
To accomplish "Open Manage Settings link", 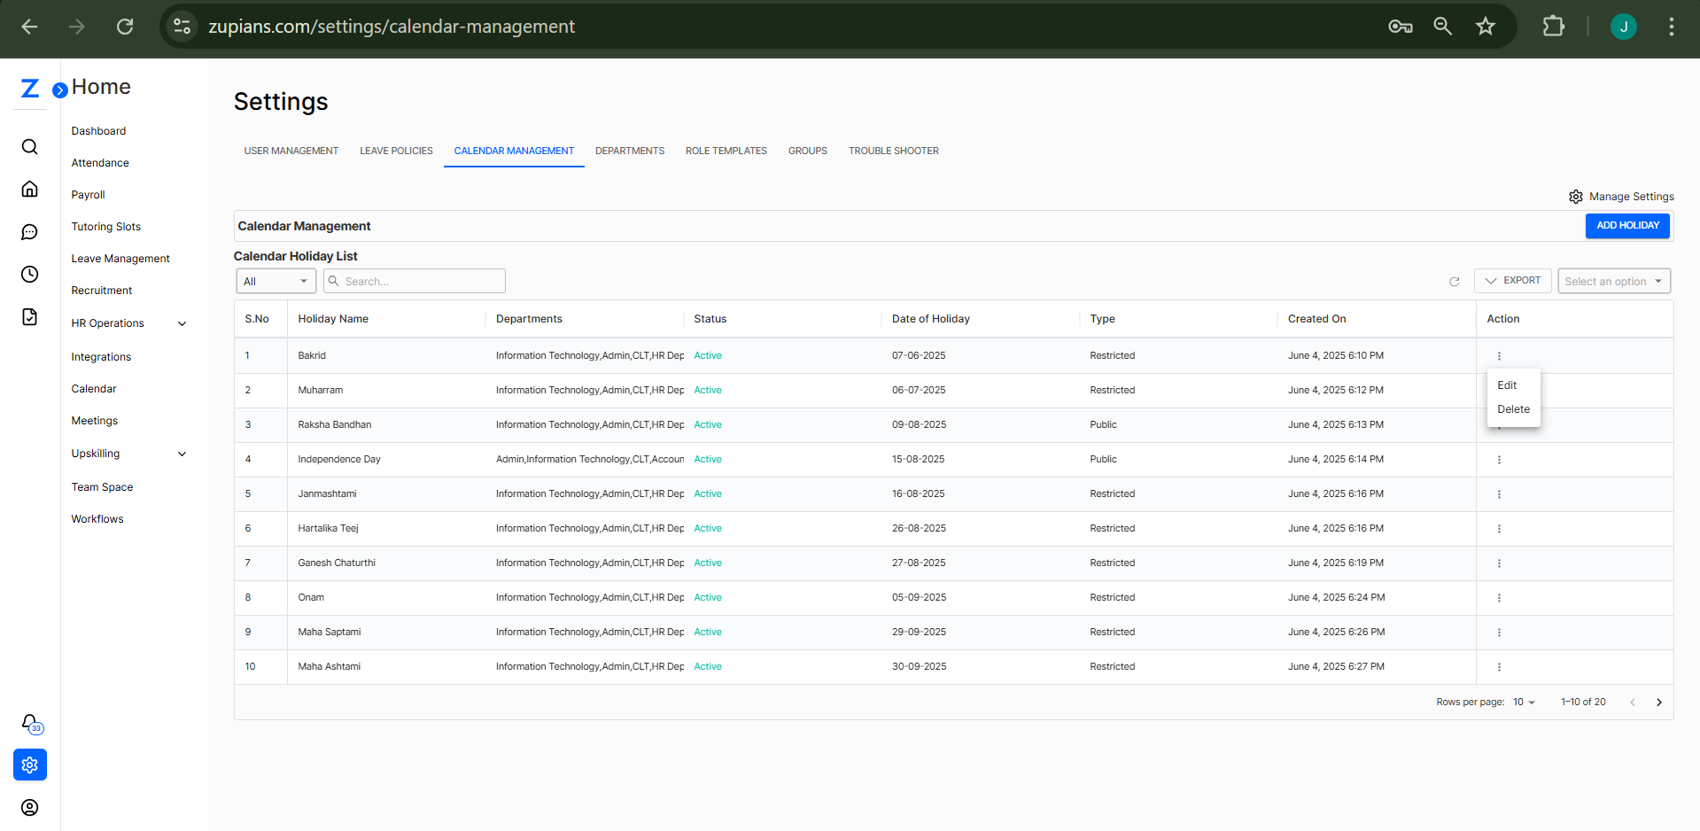I will tap(1621, 197).
